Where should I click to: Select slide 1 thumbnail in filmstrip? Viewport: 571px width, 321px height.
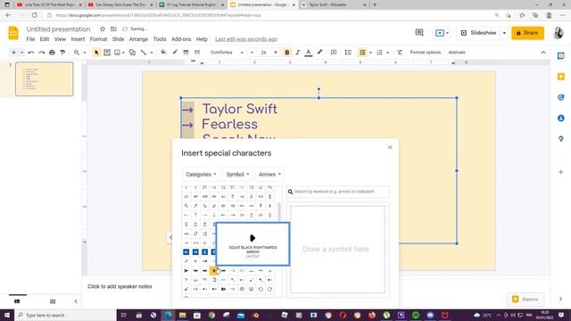pos(44,79)
